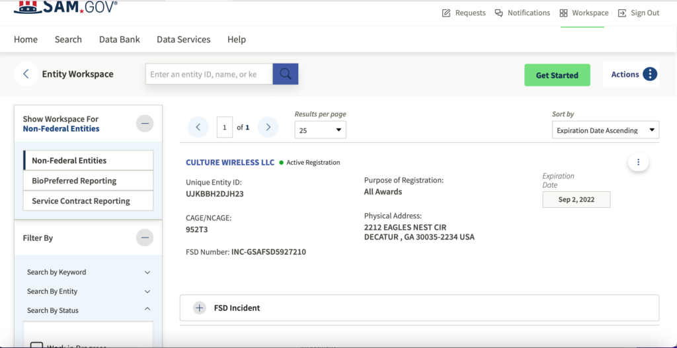This screenshot has height=348, width=677.
Task: Expand the FSD Incident plus icon
Action: point(200,308)
